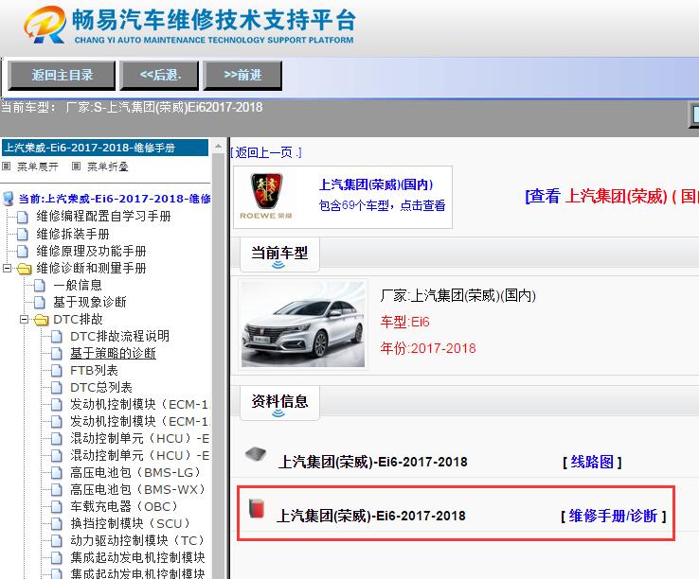This screenshot has height=579, width=699.
Task: Click page icon next to FTB列表
Action: 57,371
